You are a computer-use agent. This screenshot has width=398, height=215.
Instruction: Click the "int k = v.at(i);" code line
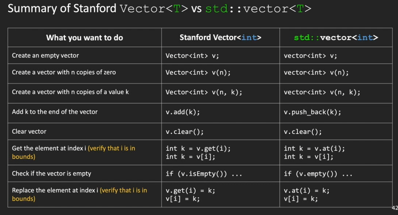(x=314, y=149)
